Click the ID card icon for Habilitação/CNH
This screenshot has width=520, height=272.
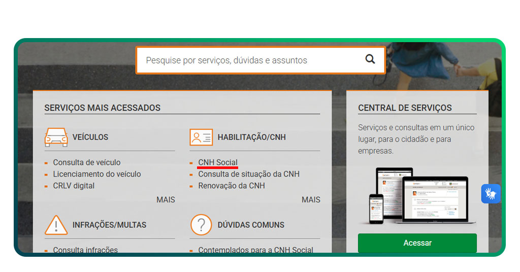201,137
